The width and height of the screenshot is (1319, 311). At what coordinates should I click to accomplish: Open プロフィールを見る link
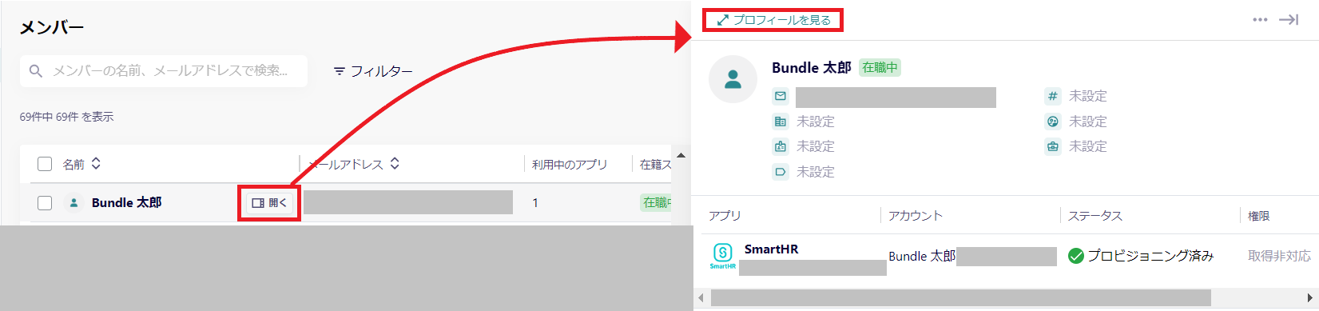point(773,20)
